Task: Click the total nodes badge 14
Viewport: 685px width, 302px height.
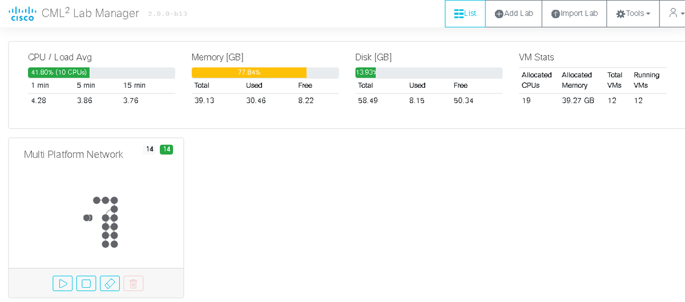Action: click(150, 149)
